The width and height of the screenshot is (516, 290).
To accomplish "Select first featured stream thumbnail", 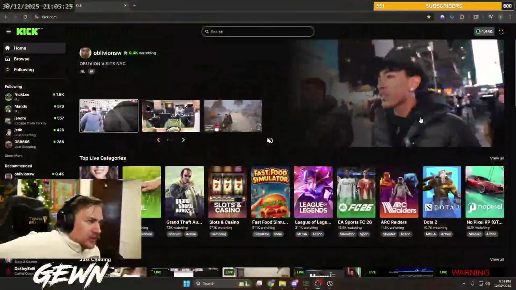I will (109, 116).
